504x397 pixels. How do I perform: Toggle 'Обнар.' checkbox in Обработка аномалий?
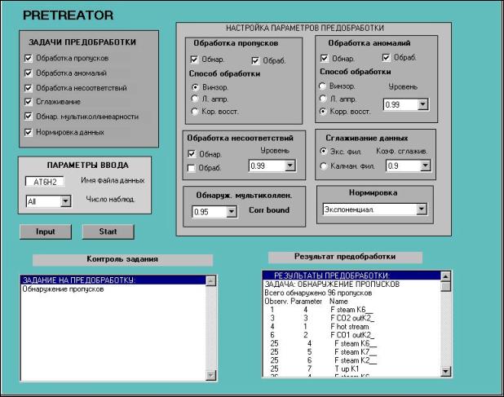325,58
